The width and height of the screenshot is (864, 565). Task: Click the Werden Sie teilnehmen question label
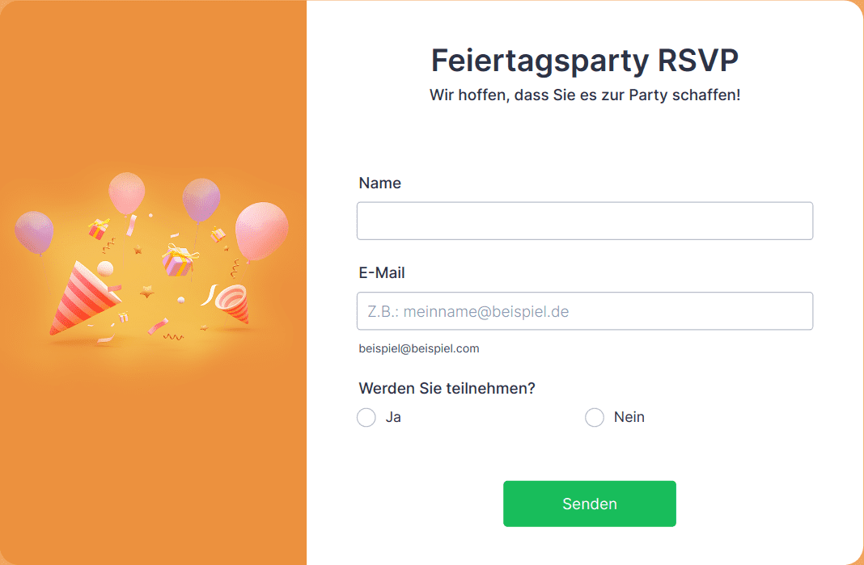[447, 388]
